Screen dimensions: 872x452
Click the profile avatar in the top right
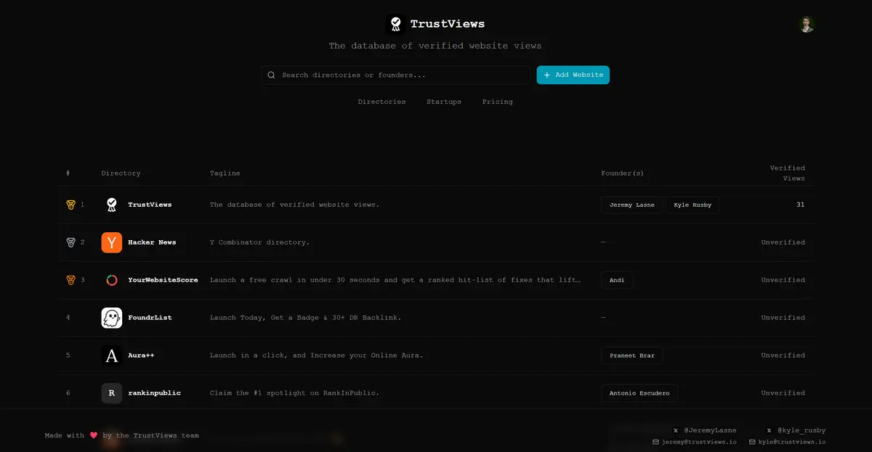(807, 24)
